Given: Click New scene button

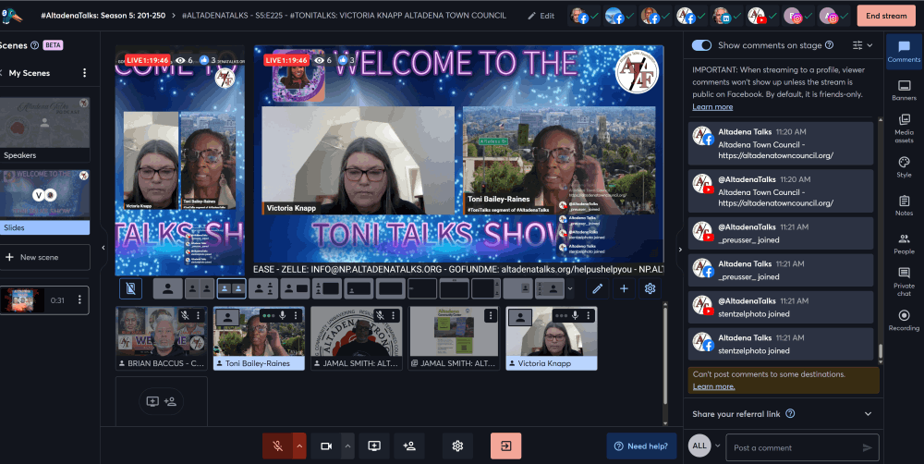Looking at the screenshot, I should [x=44, y=257].
